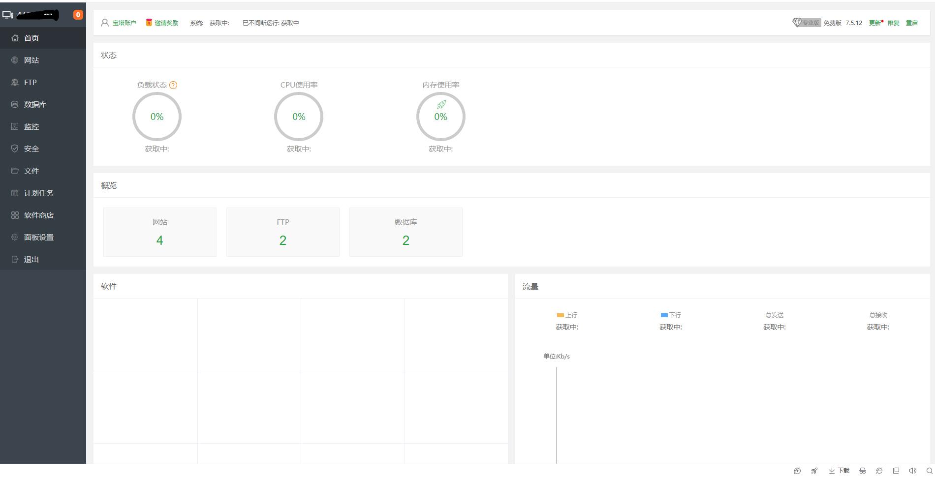
Task: Click the orange 上行 legend swatch
Action: pyautogui.click(x=560, y=315)
